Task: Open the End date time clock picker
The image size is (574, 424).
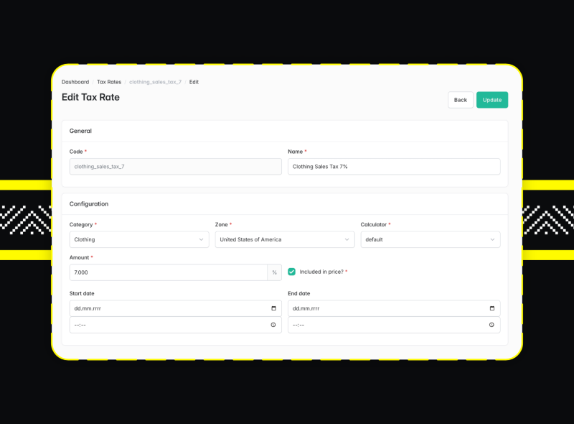Action: (x=493, y=324)
